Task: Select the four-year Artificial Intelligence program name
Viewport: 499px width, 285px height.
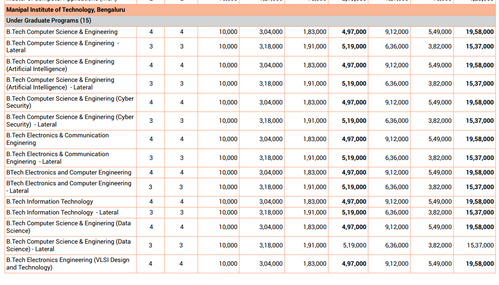Action: pyautogui.click(x=60, y=65)
